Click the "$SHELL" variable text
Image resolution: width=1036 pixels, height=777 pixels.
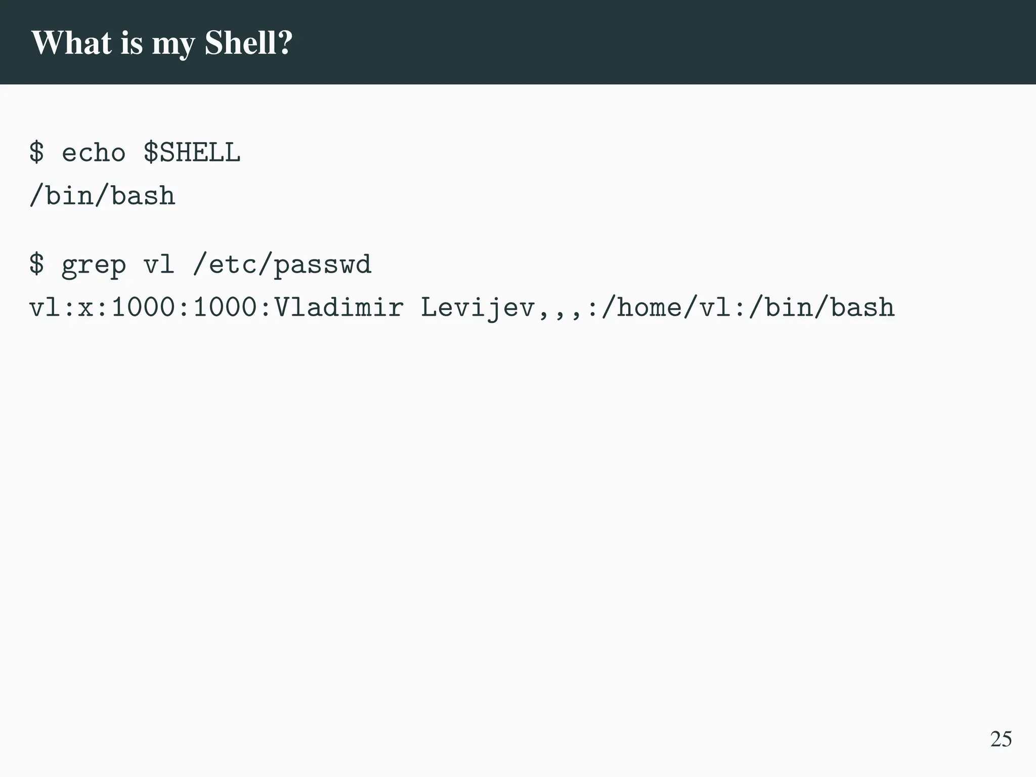(x=192, y=152)
